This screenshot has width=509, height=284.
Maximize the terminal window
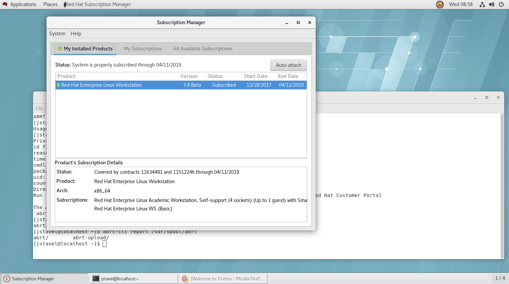[x=486, y=97]
